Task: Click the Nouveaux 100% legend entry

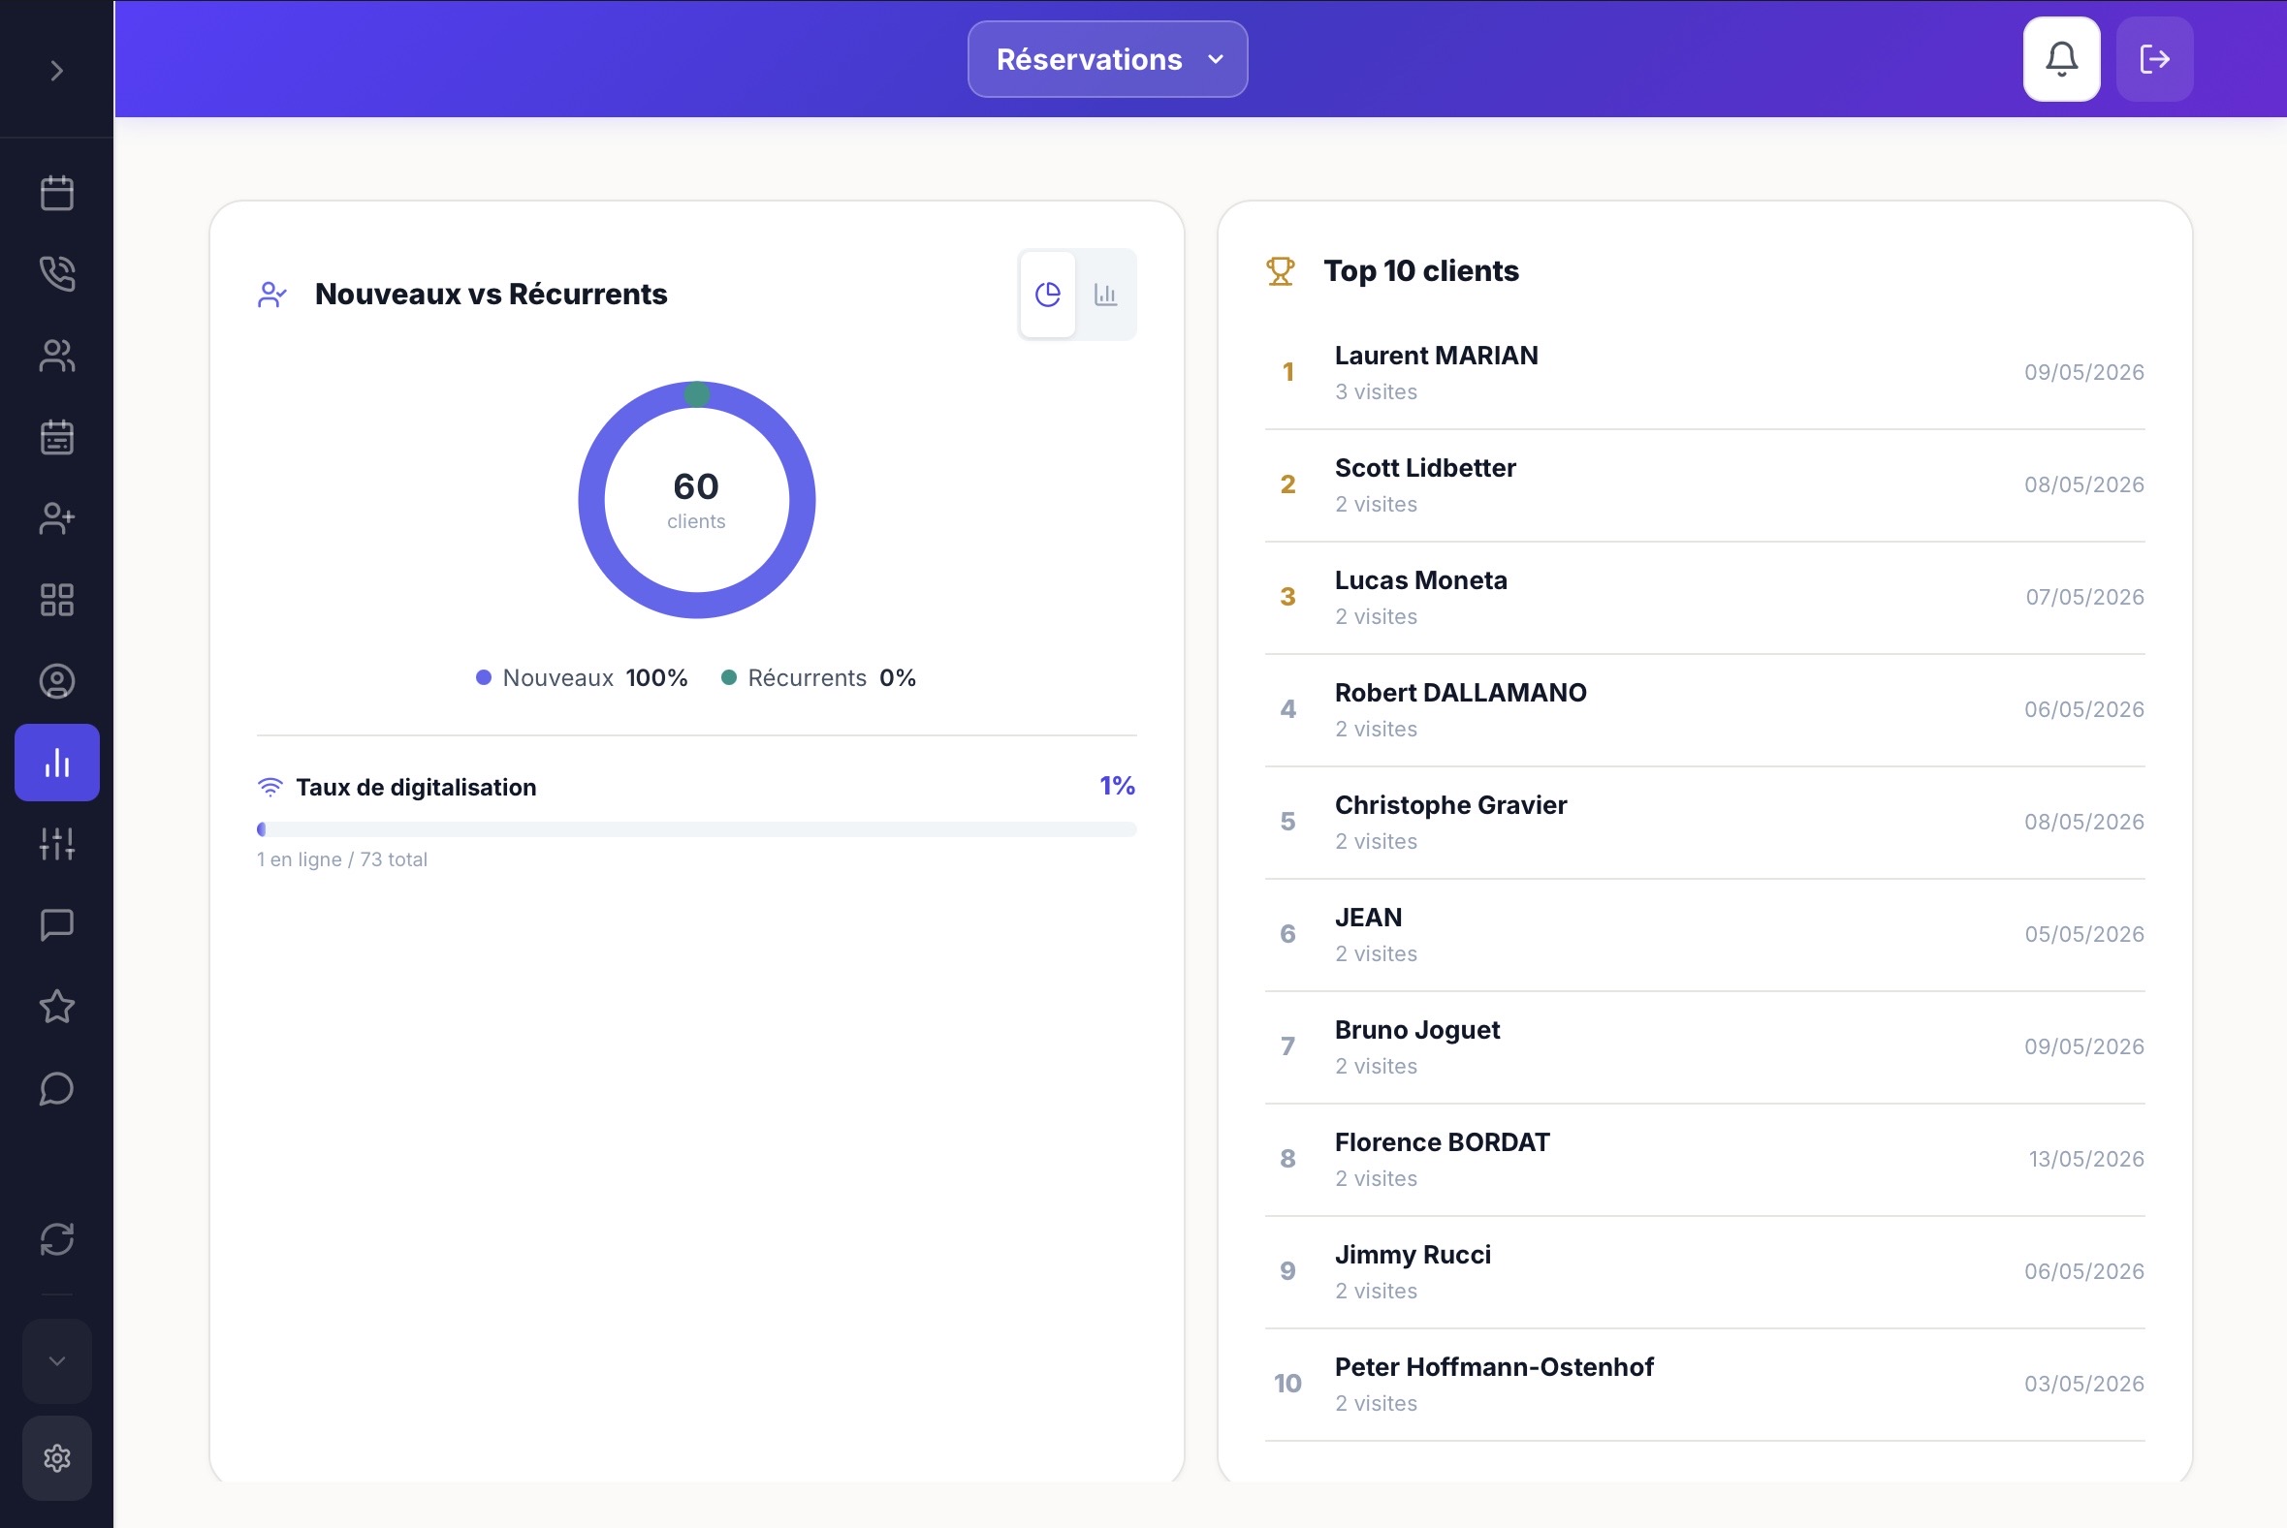Action: click(582, 678)
